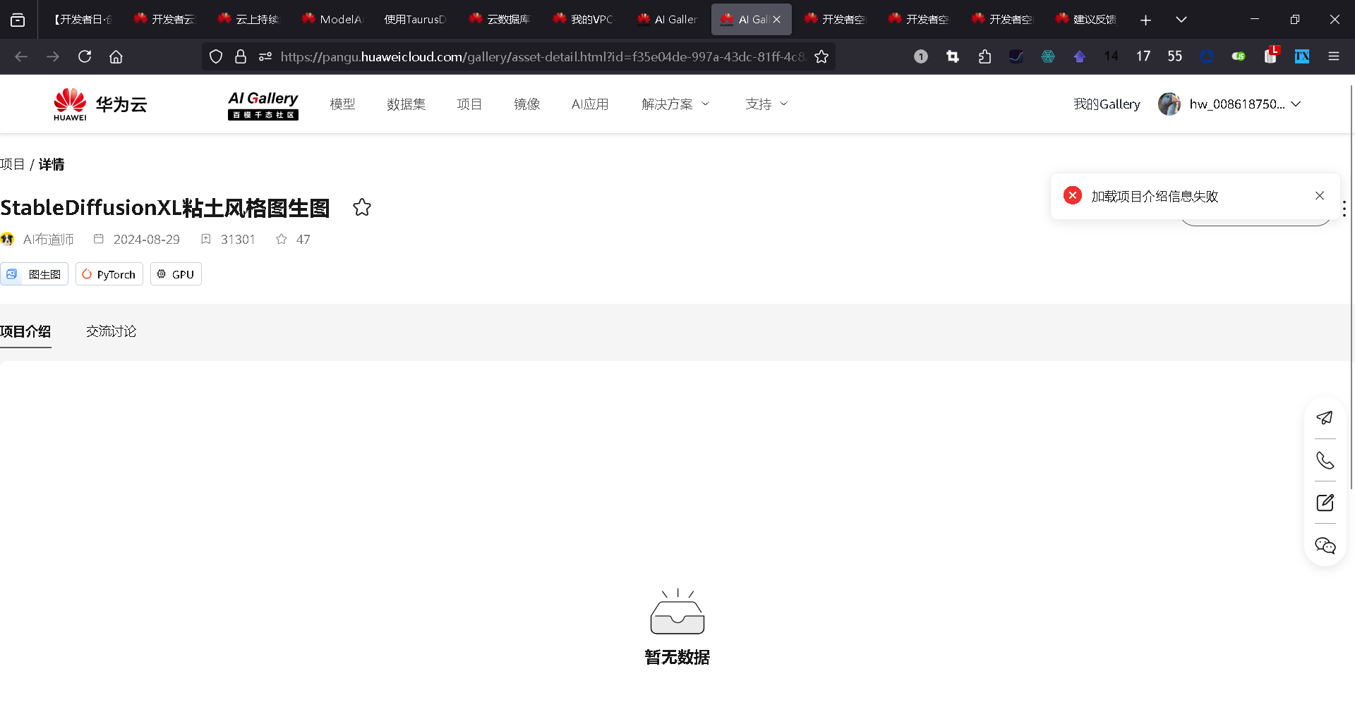The width and height of the screenshot is (1355, 719).
Task: Close the active AI Gallery browser tab
Action: tap(777, 20)
